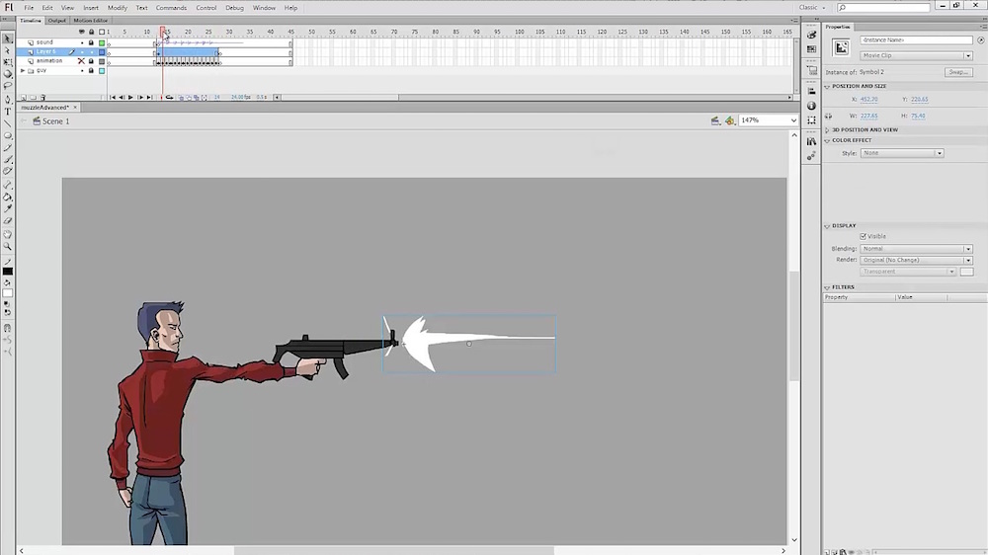Choose the Eyedropper tool
Viewport: 988px width, 555px height.
(x=8, y=208)
